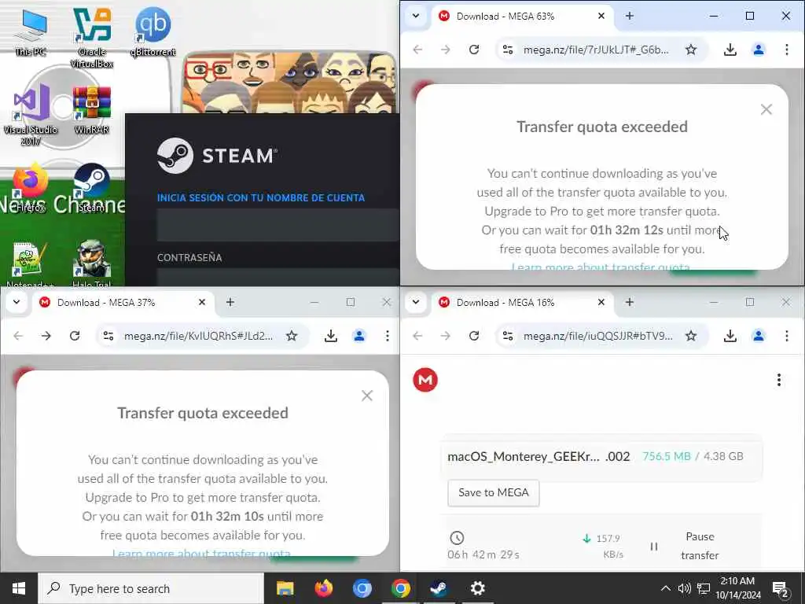Open File Explorer from taskbar
805x604 pixels.
click(285, 588)
